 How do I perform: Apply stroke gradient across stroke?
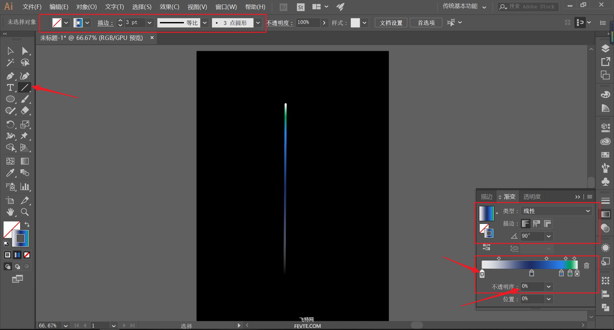pos(547,223)
